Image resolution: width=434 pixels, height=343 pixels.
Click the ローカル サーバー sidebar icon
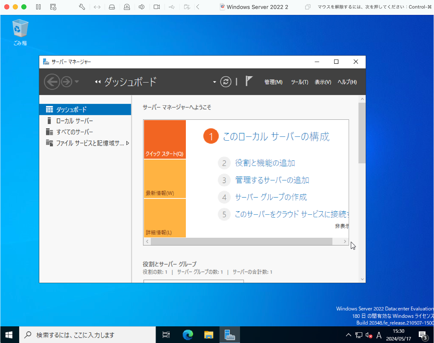pos(50,121)
